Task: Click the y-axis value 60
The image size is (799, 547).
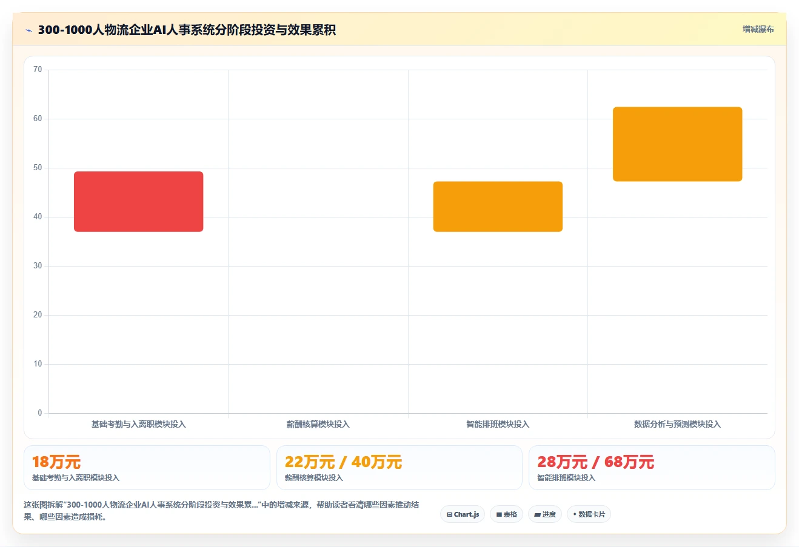Action: 38,119
